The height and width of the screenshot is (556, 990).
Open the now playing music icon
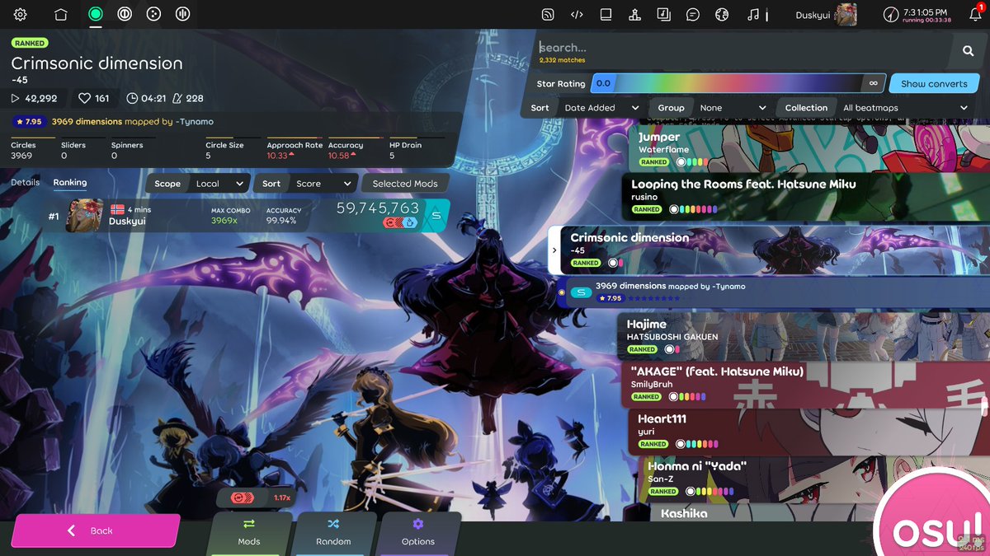(x=752, y=14)
